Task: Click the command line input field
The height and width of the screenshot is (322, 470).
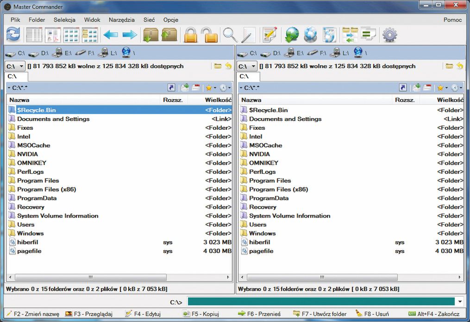Action: click(x=320, y=302)
